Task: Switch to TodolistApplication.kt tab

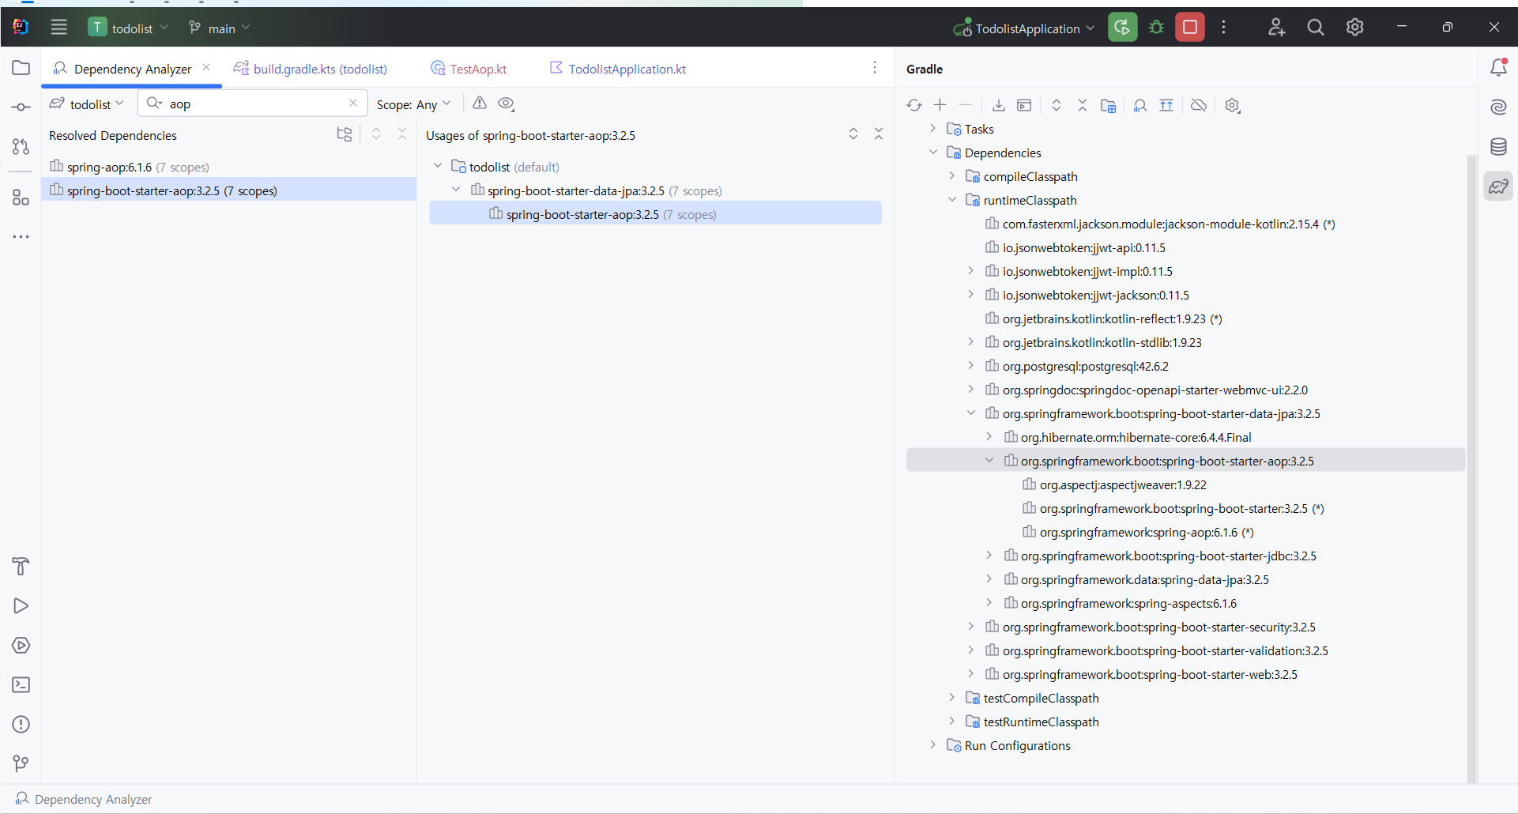Action: pyautogui.click(x=618, y=69)
